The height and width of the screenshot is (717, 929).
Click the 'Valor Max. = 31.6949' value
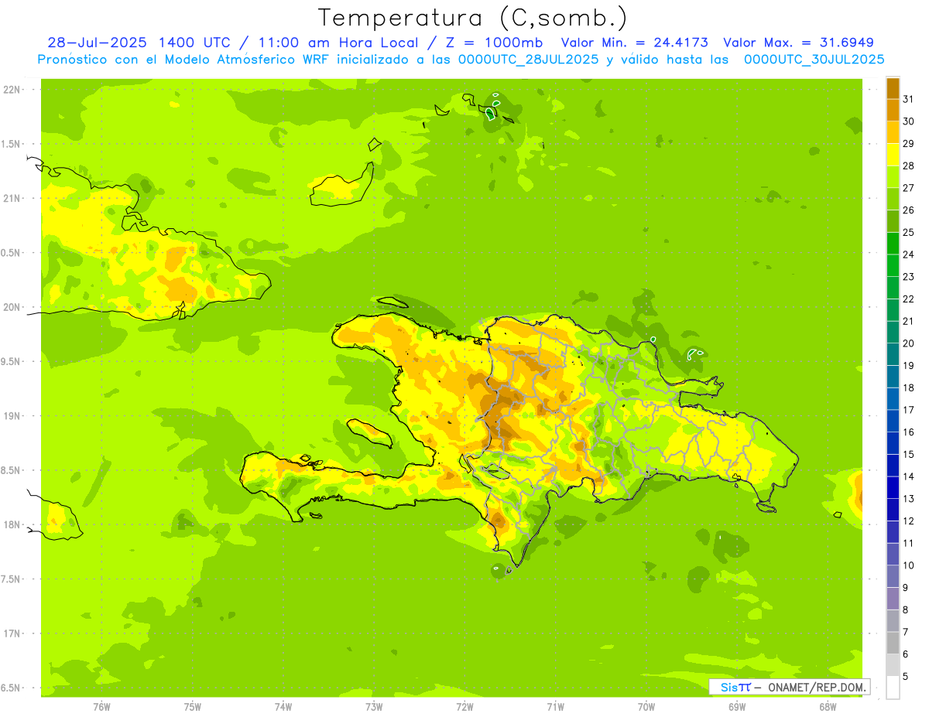click(799, 43)
